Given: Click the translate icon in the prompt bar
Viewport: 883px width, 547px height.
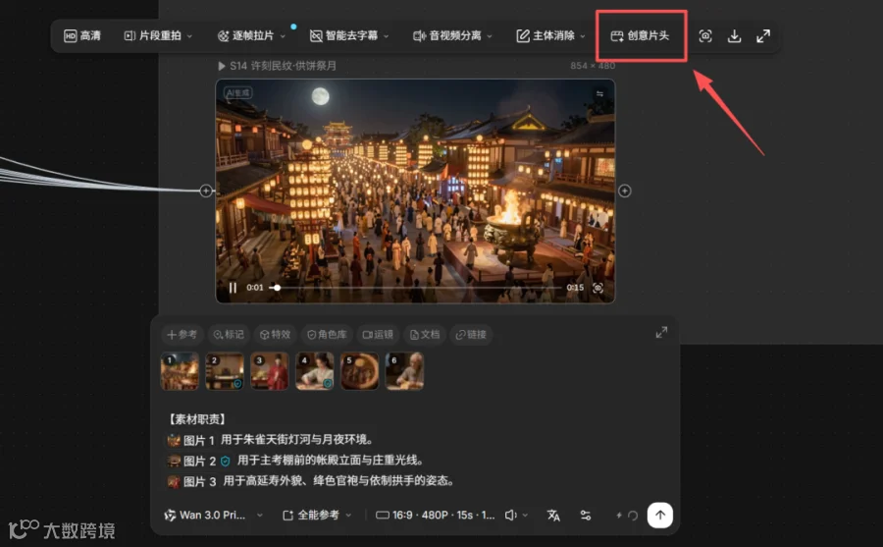Looking at the screenshot, I should click(553, 515).
